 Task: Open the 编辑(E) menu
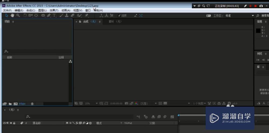point(19,10)
